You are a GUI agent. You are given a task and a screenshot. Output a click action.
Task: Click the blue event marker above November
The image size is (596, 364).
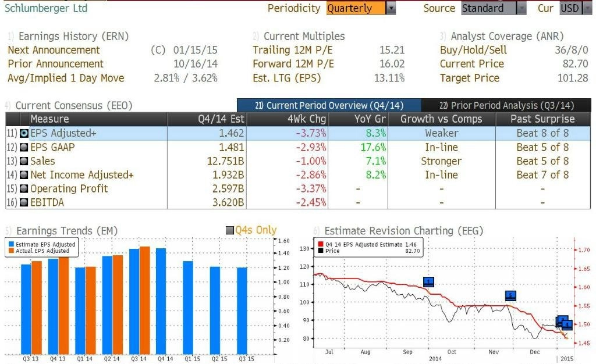(510, 295)
